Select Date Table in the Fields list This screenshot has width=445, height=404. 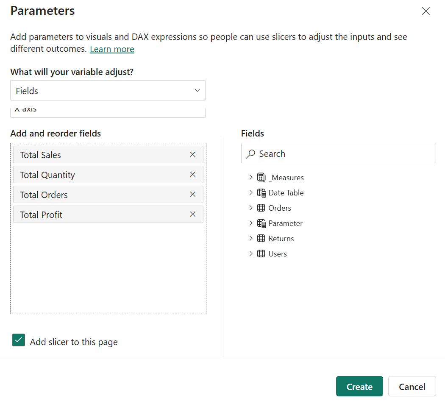286,193
